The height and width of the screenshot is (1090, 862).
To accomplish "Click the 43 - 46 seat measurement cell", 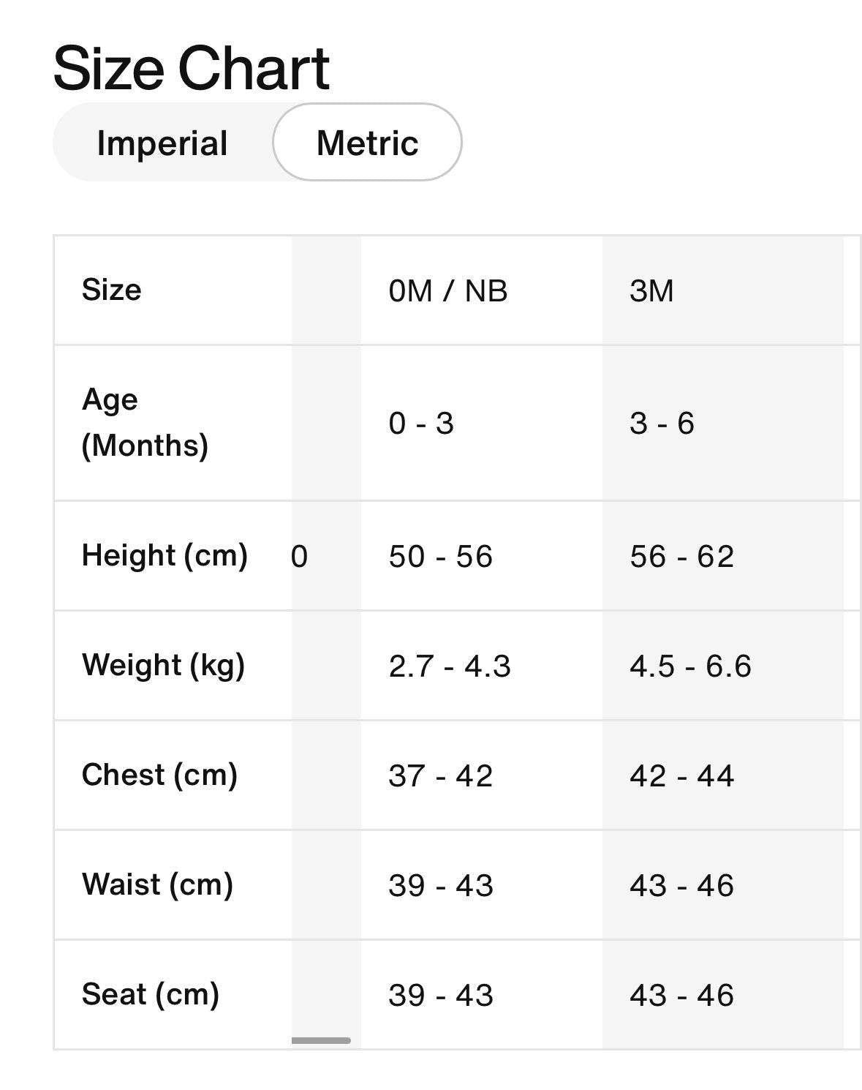I will tap(682, 993).
